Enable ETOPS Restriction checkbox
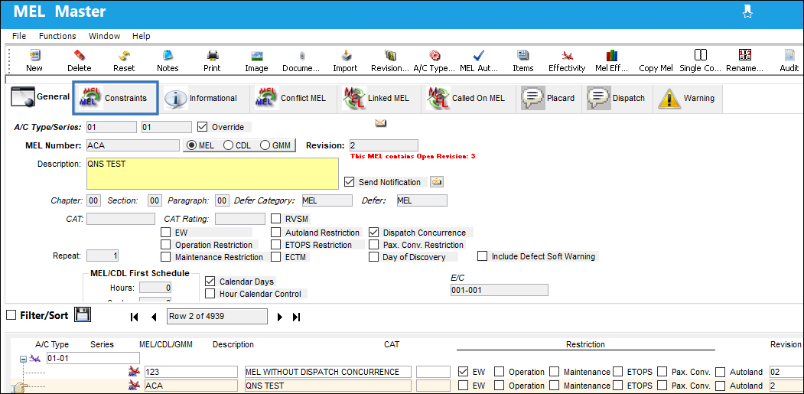 point(276,245)
